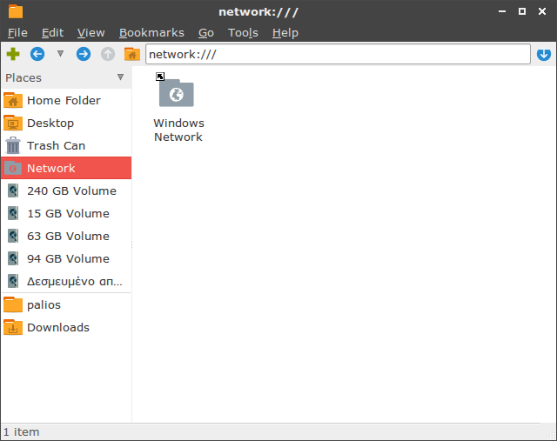Screen dimensions: 557x441
Task: Click the Home folder toolbar icon
Action: (132, 54)
